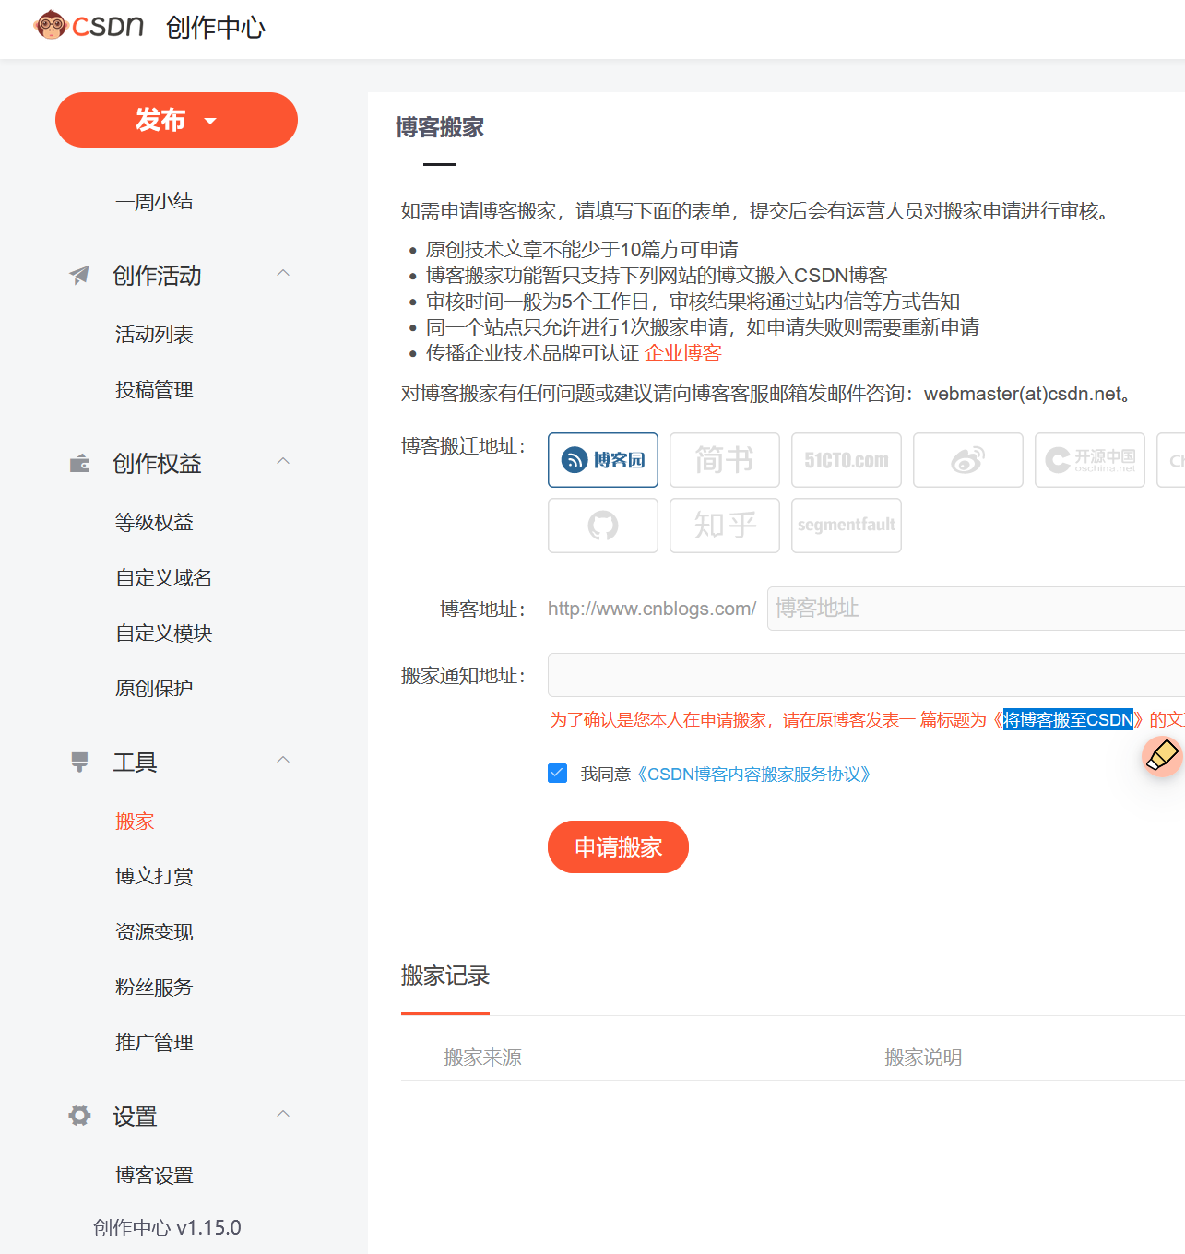Open 推广管理 in the sidebar
This screenshot has width=1185, height=1254.
click(154, 1042)
